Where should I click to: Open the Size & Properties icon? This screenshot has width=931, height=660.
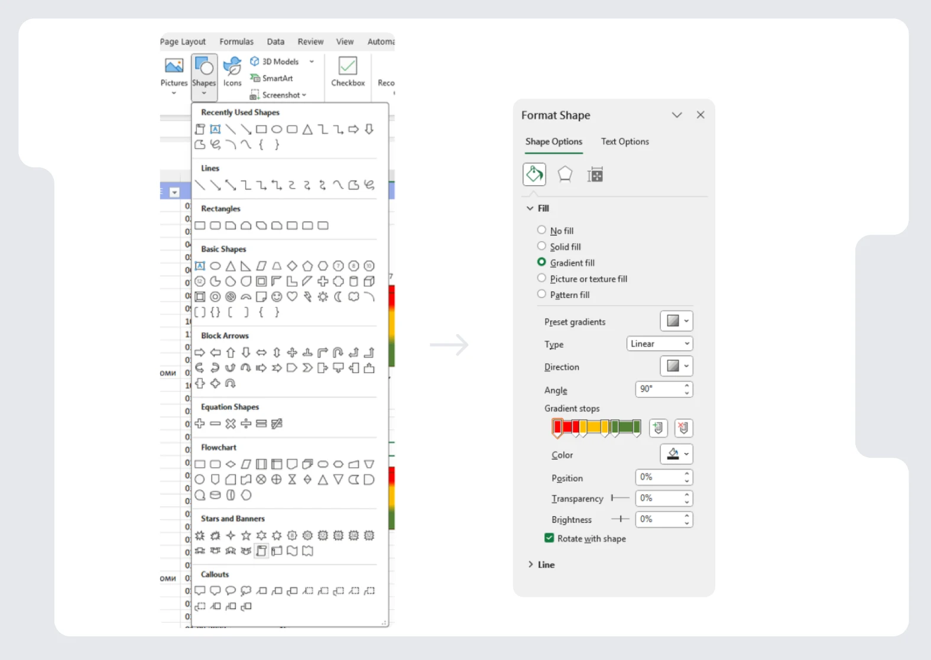pyautogui.click(x=595, y=174)
